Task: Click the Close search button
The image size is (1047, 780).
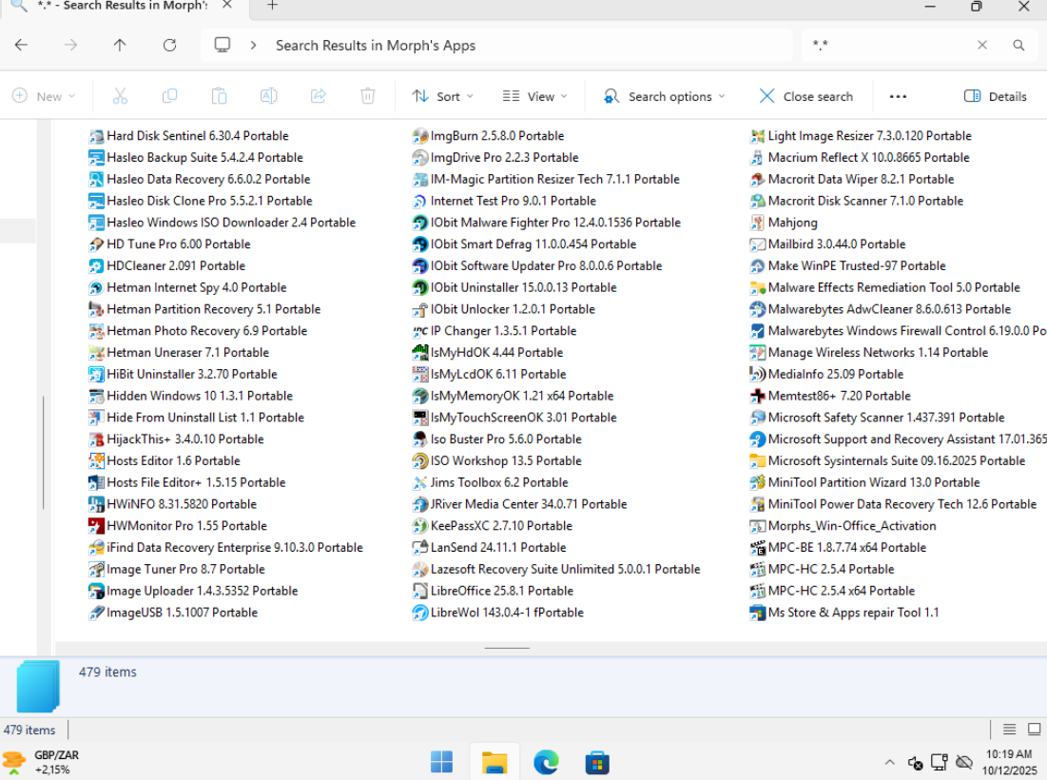Action: [x=805, y=96]
